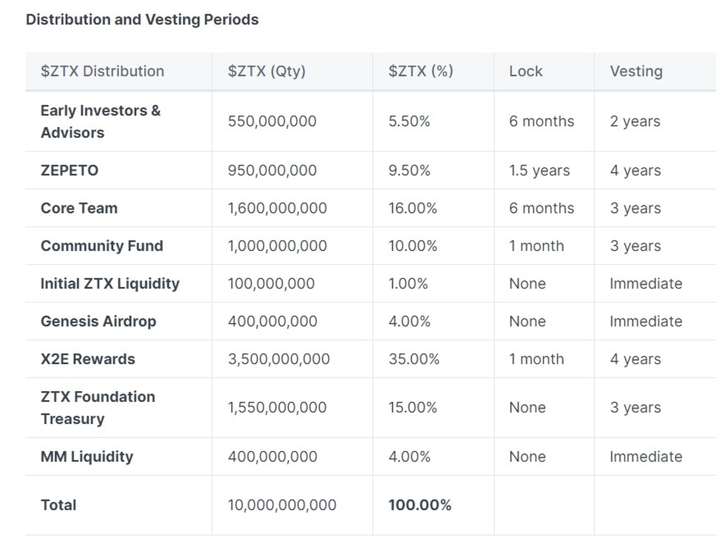Click the 10,000,000,000 total quantity cell

[x=282, y=505]
